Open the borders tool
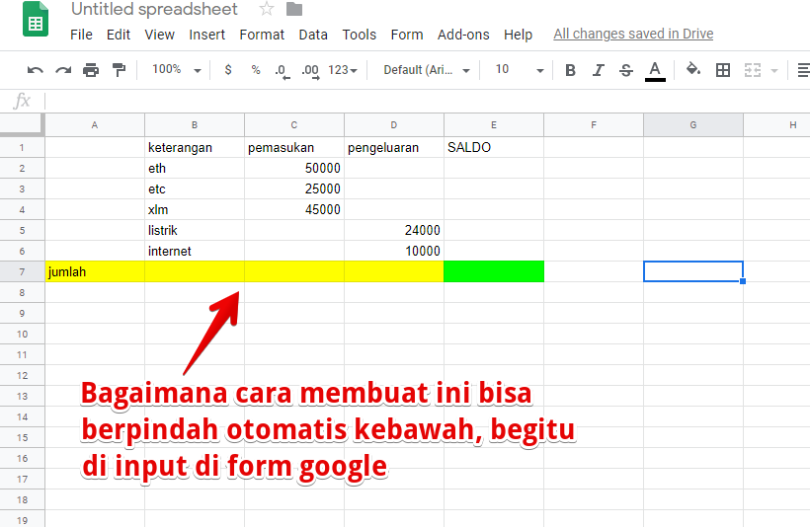Image resolution: width=810 pixels, height=527 pixels. (723, 70)
